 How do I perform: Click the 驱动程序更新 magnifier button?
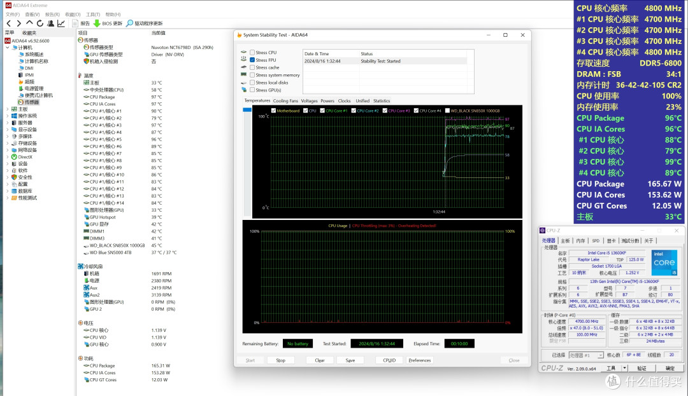pos(145,23)
